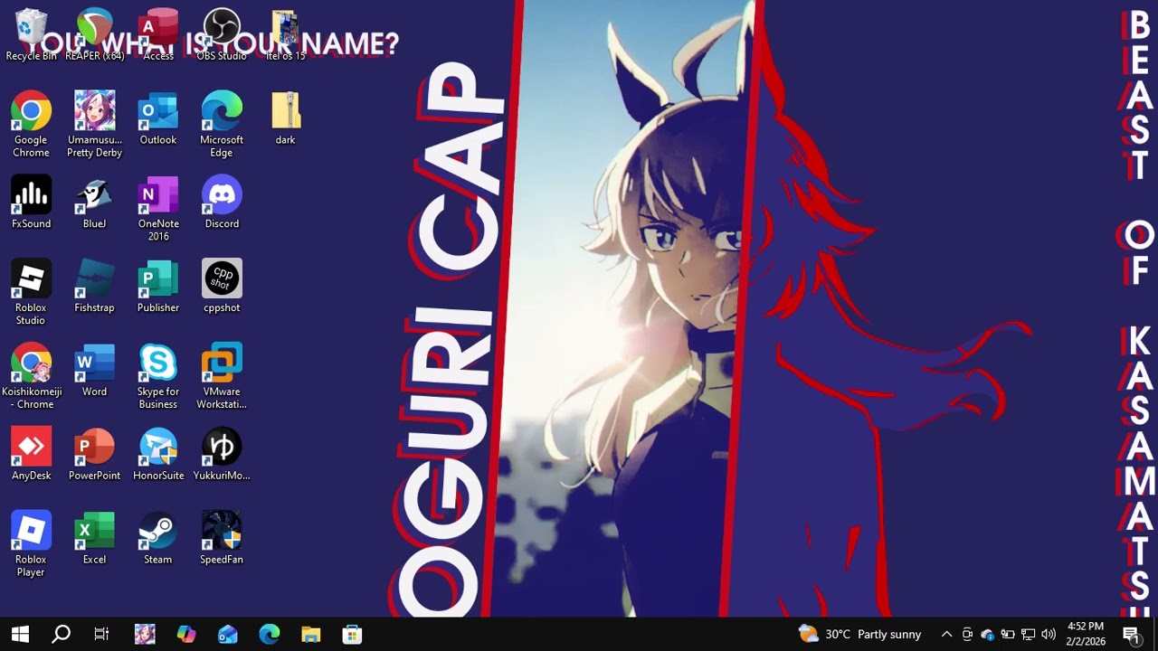Select the 'dark' zip archive icon

pyautogui.click(x=285, y=118)
